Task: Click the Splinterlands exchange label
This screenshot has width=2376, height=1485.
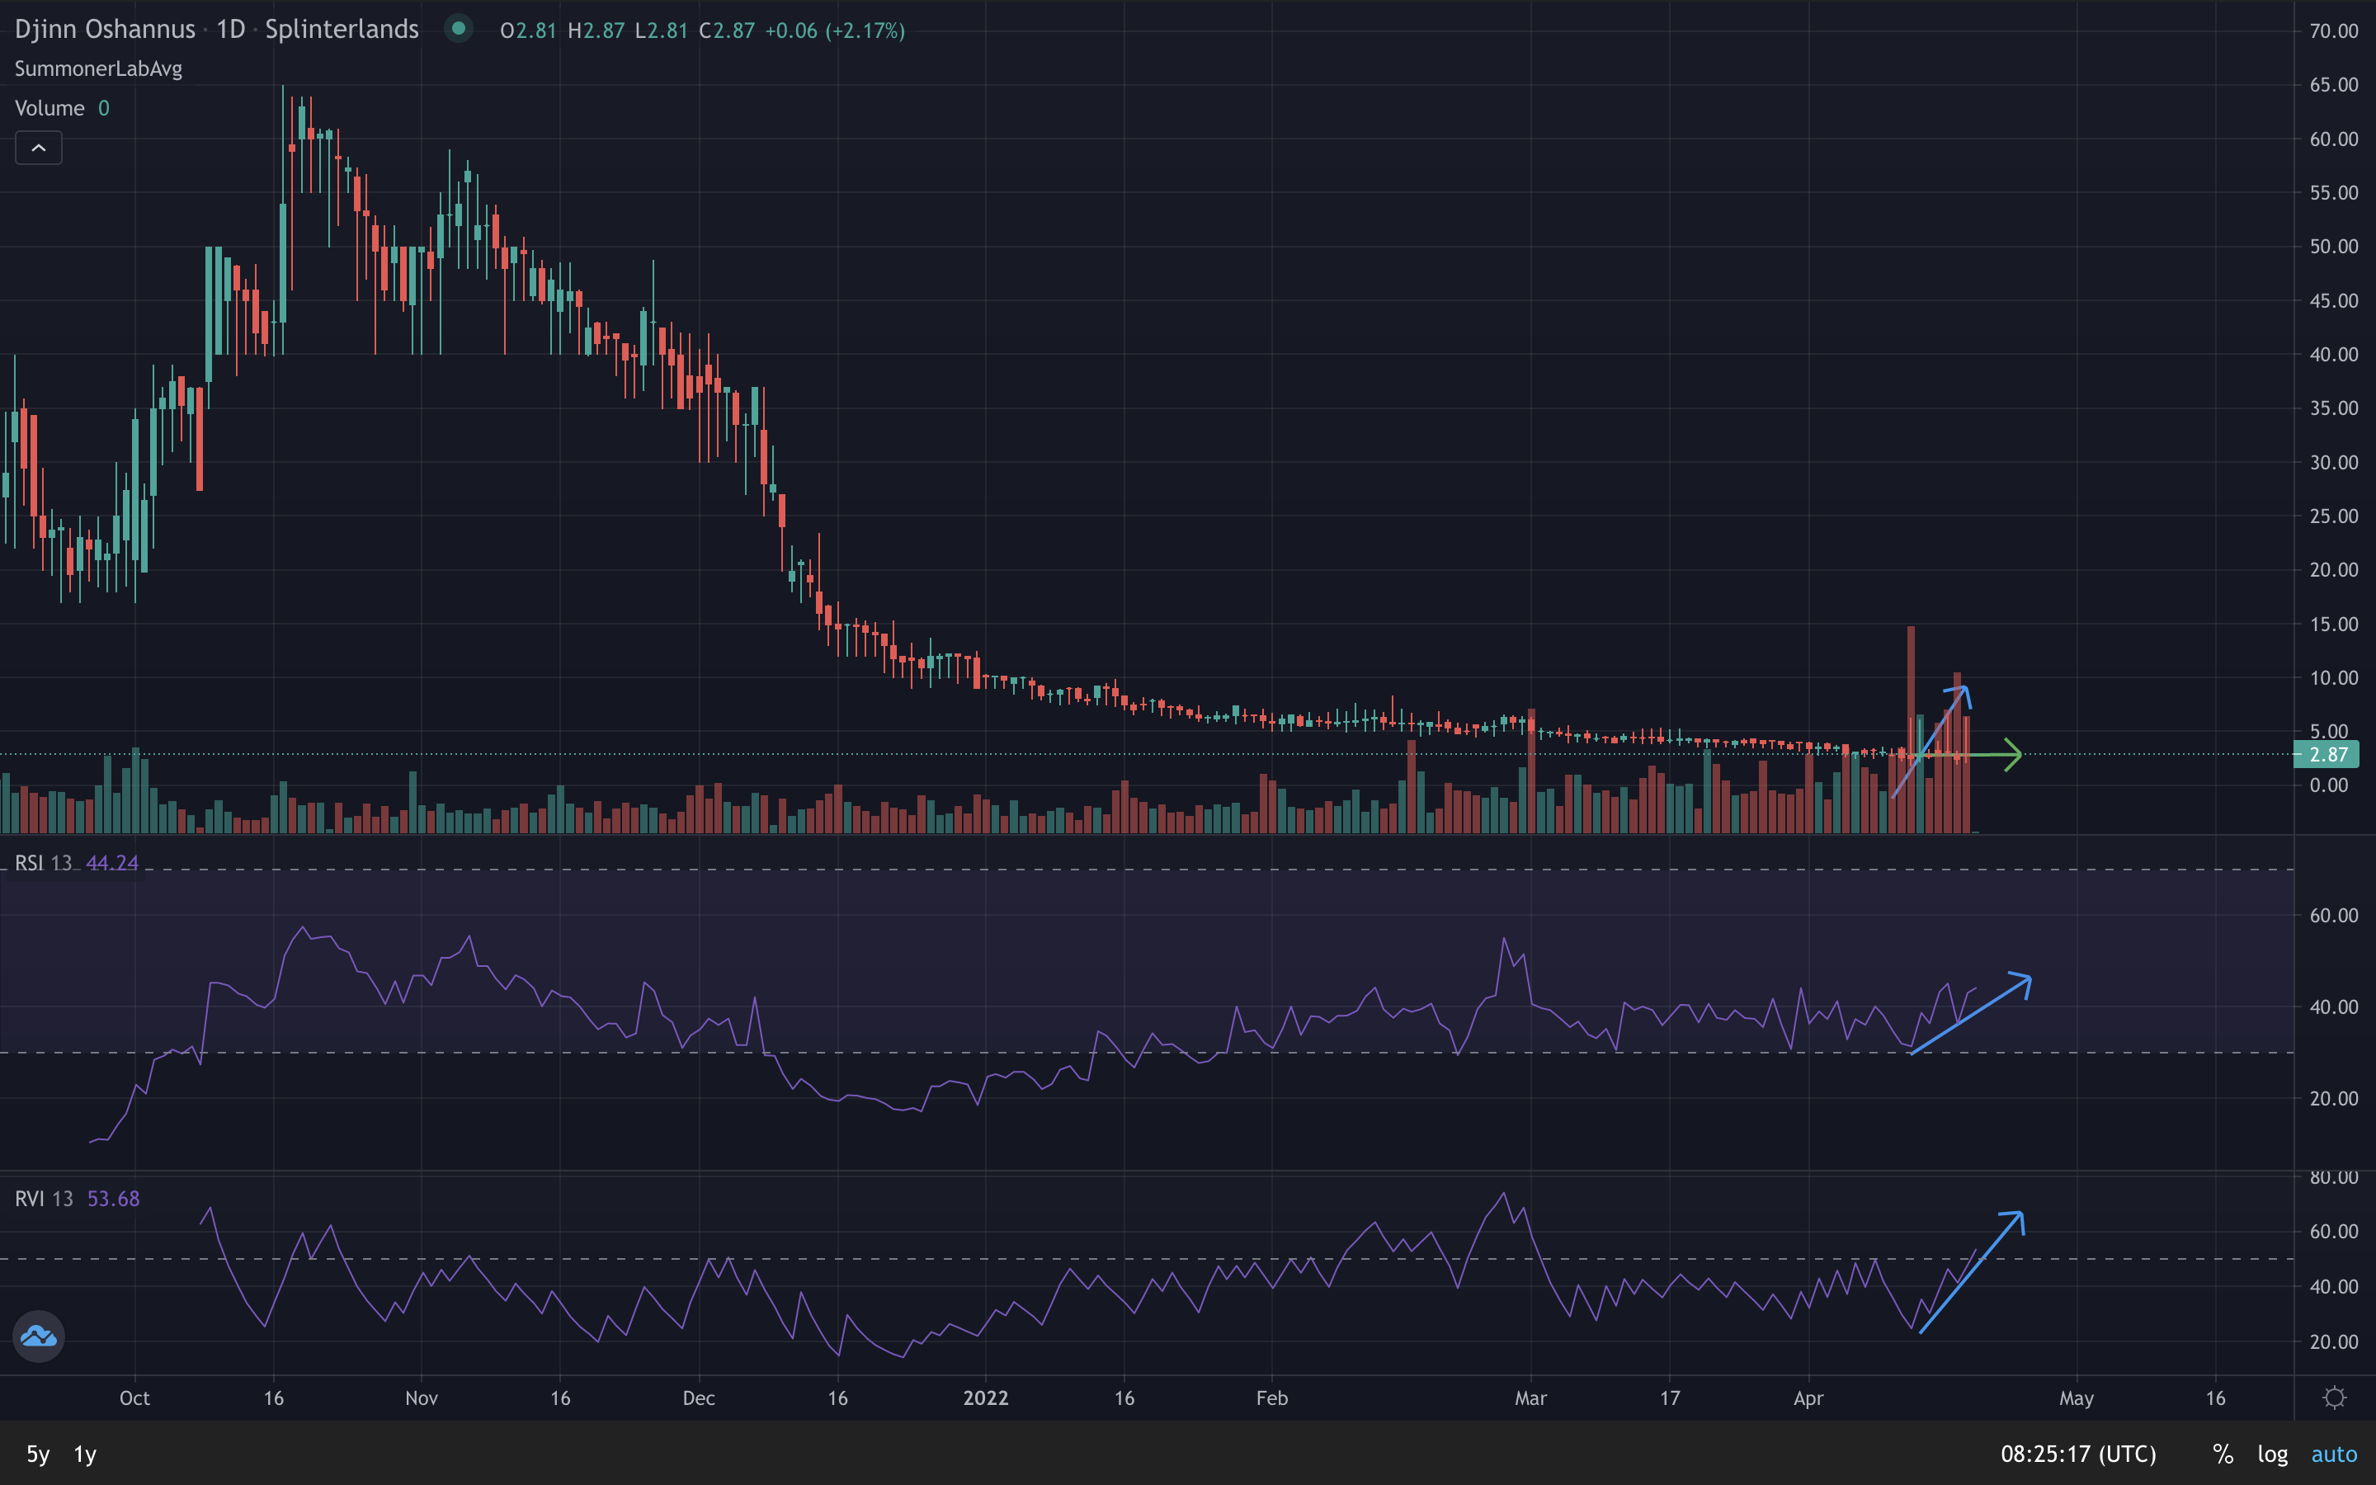Action: [342, 30]
